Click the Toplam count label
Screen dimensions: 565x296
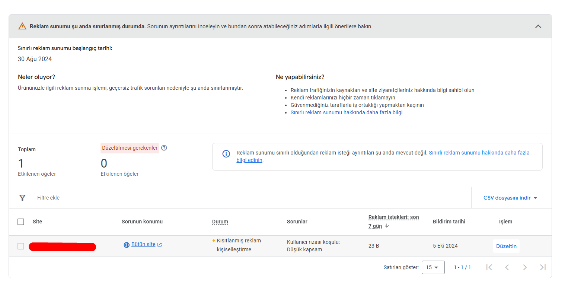[x=27, y=149]
